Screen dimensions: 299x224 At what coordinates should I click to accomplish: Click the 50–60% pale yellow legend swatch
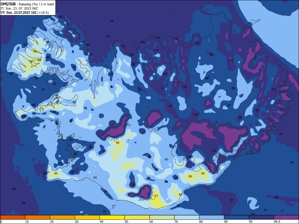point(137,217)
